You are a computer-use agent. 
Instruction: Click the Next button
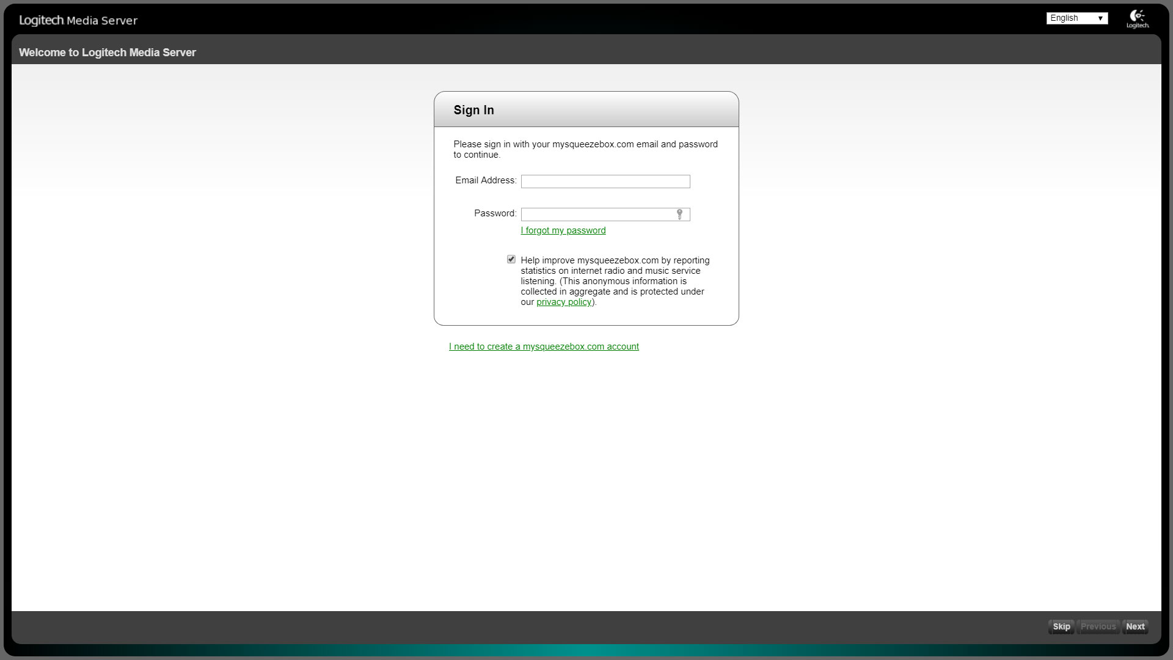point(1135,626)
